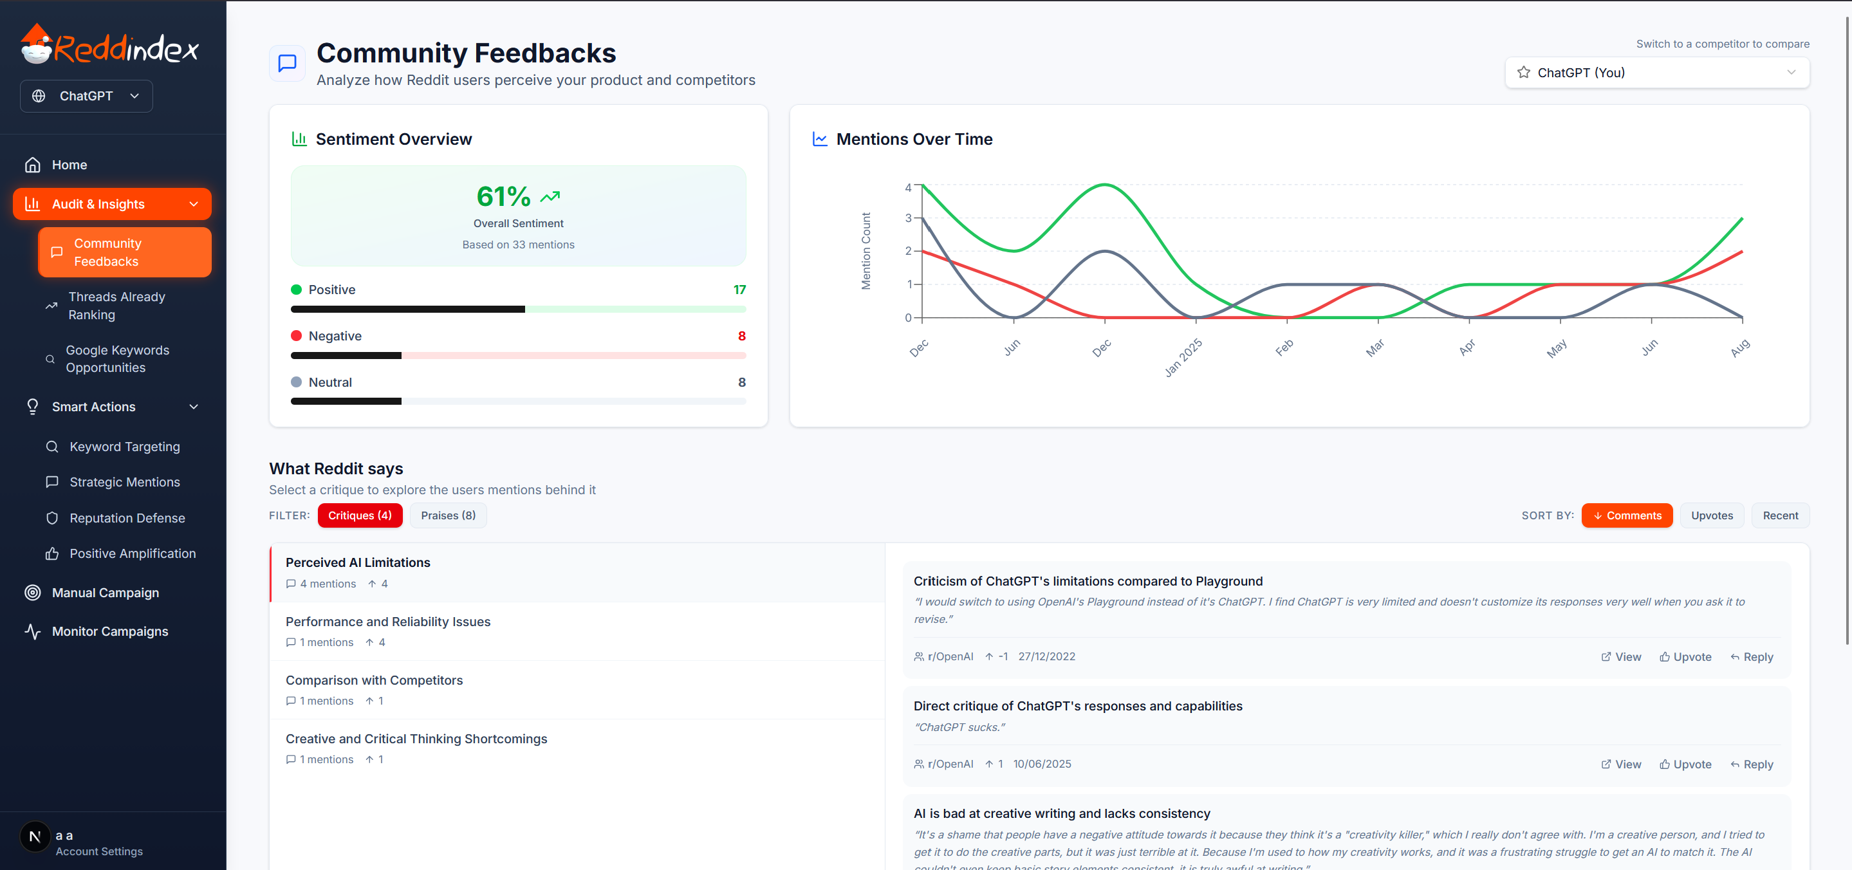
Task: Select the Reputation Defense shield icon
Action: 51,517
